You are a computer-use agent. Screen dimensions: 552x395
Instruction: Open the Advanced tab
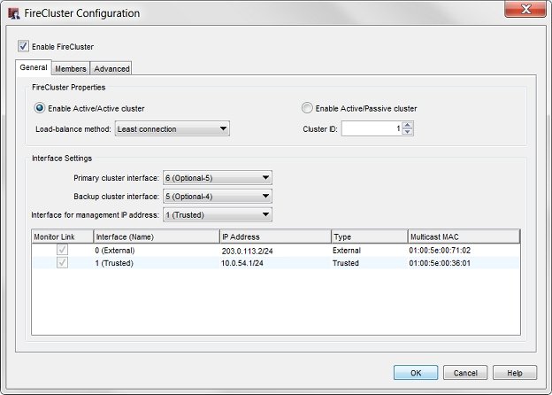pos(111,69)
